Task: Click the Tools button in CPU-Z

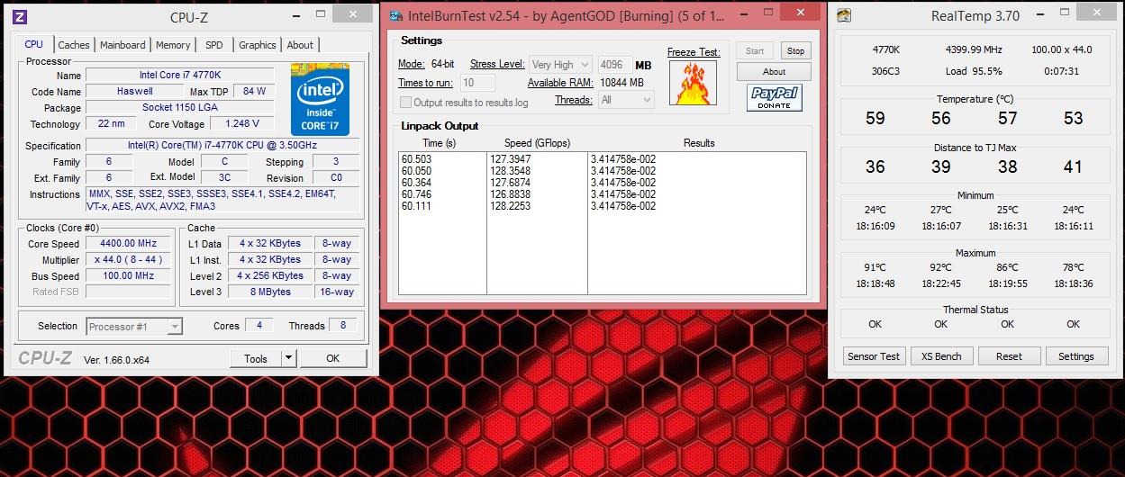Action: pos(256,358)
